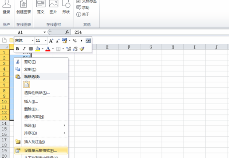Choose 插入(I)... from context menu
229x158 pixels.
tap(41, 102)
